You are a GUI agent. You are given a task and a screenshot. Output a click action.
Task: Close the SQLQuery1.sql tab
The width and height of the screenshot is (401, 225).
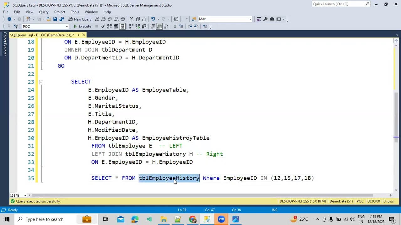84,35
